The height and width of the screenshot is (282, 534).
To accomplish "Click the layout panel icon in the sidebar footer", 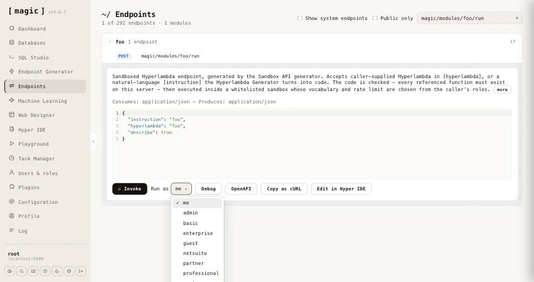I will (x=34, y=271).
